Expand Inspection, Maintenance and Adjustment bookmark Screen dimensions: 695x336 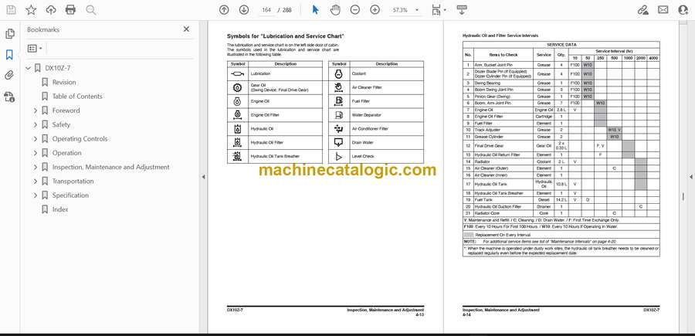(x=36, y=167)
